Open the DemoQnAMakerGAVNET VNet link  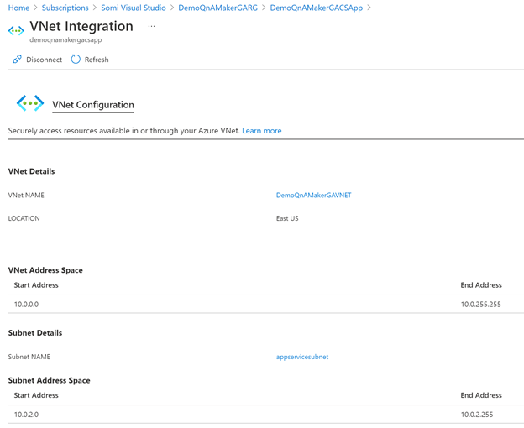(313, 196)
